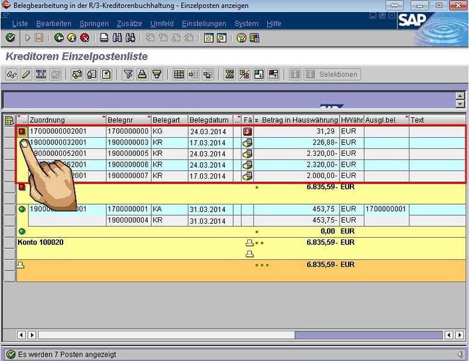The image size is (469, 361).
Task: Open the System menu
Action: (x=246, y=23)
